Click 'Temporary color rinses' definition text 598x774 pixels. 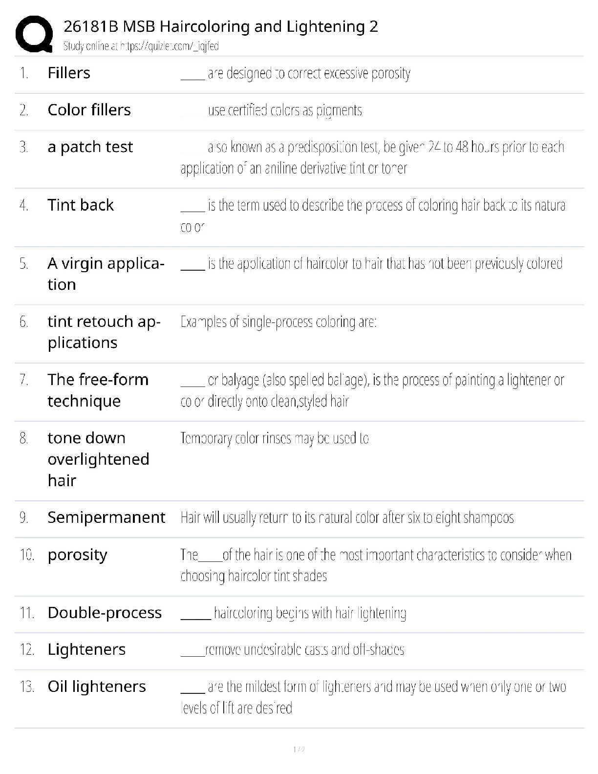click(274, 438)
